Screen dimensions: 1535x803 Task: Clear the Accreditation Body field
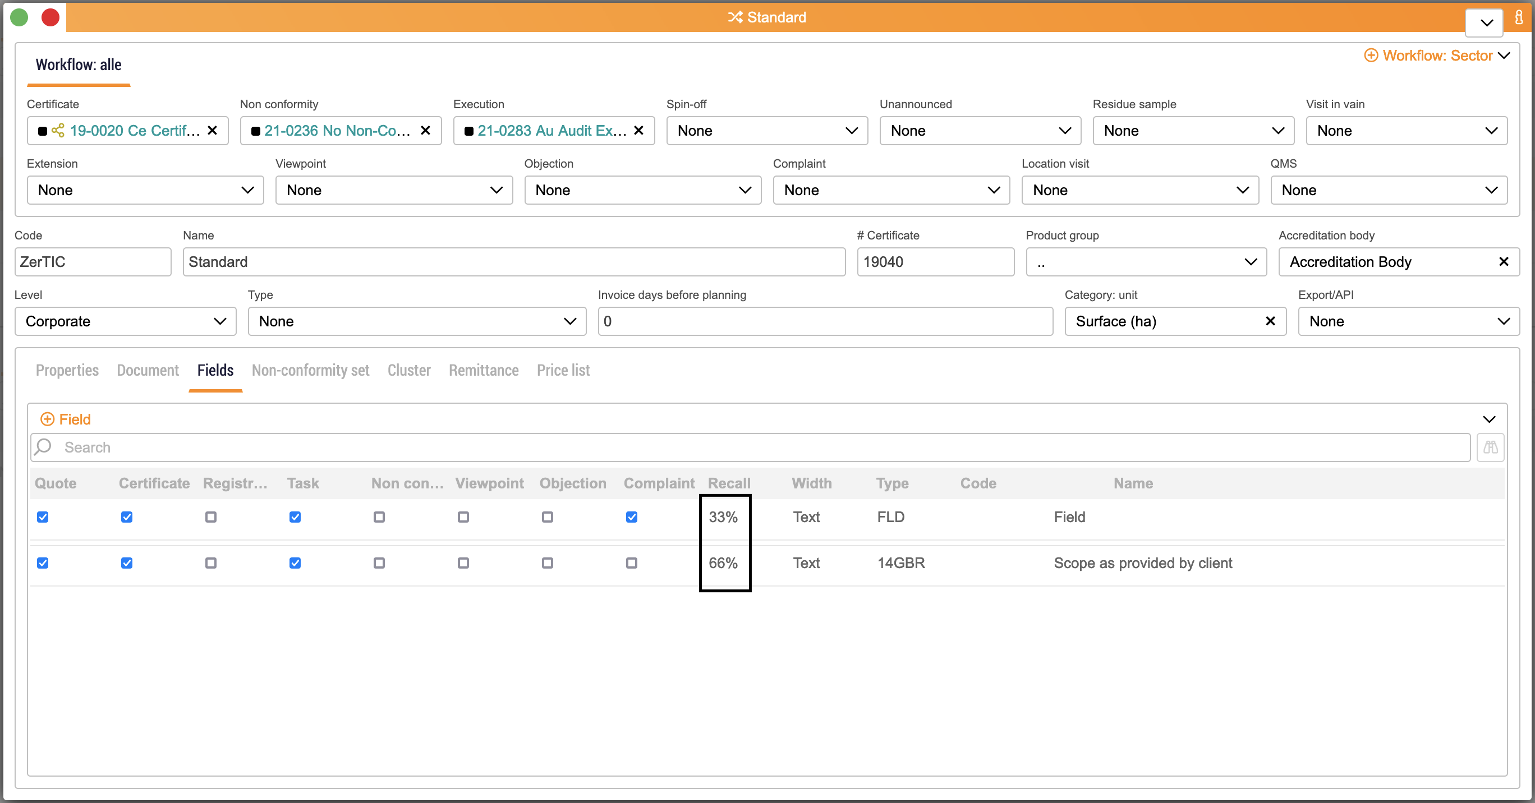pos(1504,261)
